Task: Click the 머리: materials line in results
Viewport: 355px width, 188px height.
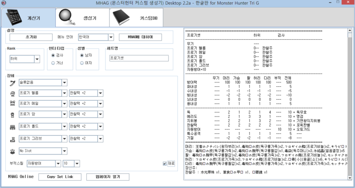Action: click(x=266, y=147)
